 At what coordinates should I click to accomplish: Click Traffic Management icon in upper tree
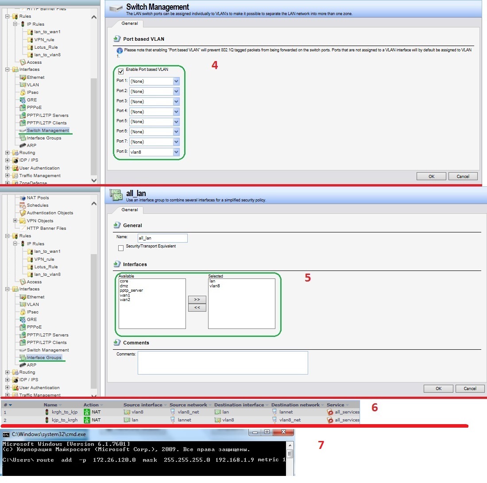[15, 175]
